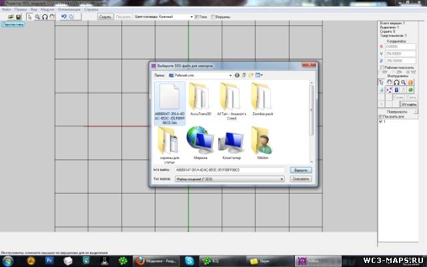Enable the Вершины checkbox
427x267 pixels.
(213, 17)
